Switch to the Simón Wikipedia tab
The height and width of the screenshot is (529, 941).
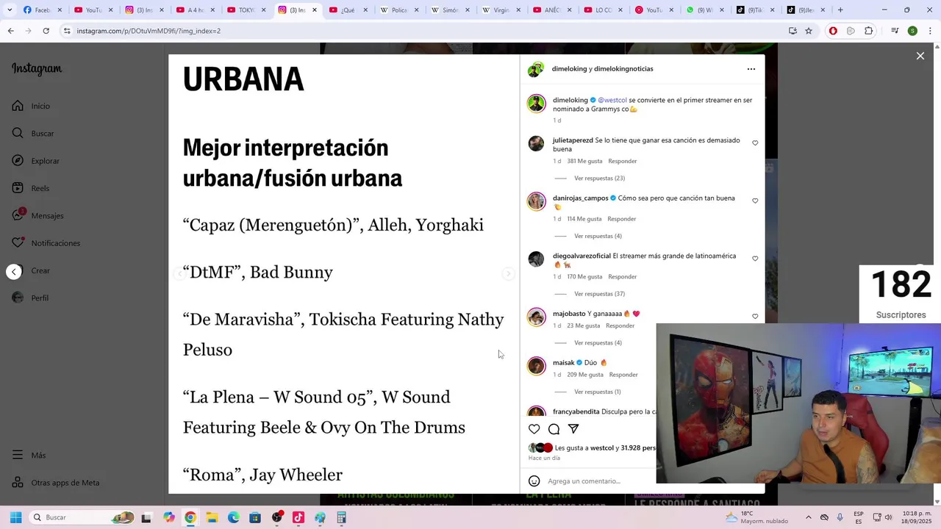click(448, 10)
